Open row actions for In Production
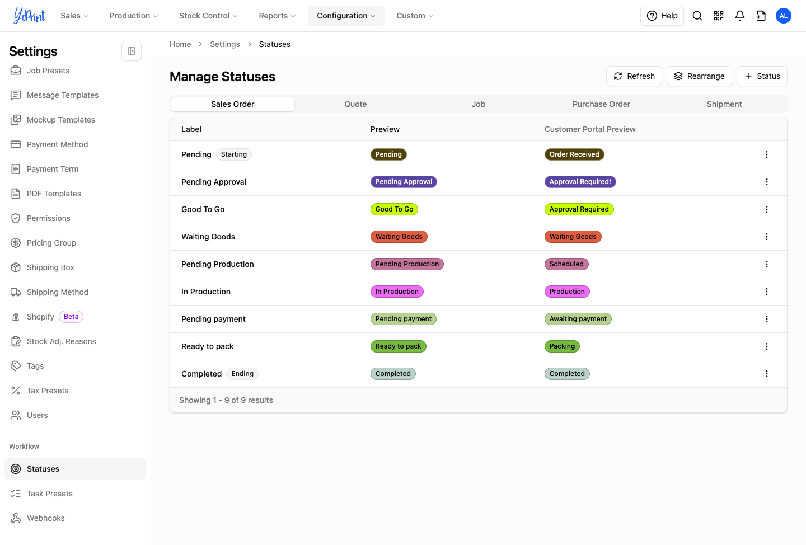The height and width of the screenshot is (545, 806). point(767,292)
